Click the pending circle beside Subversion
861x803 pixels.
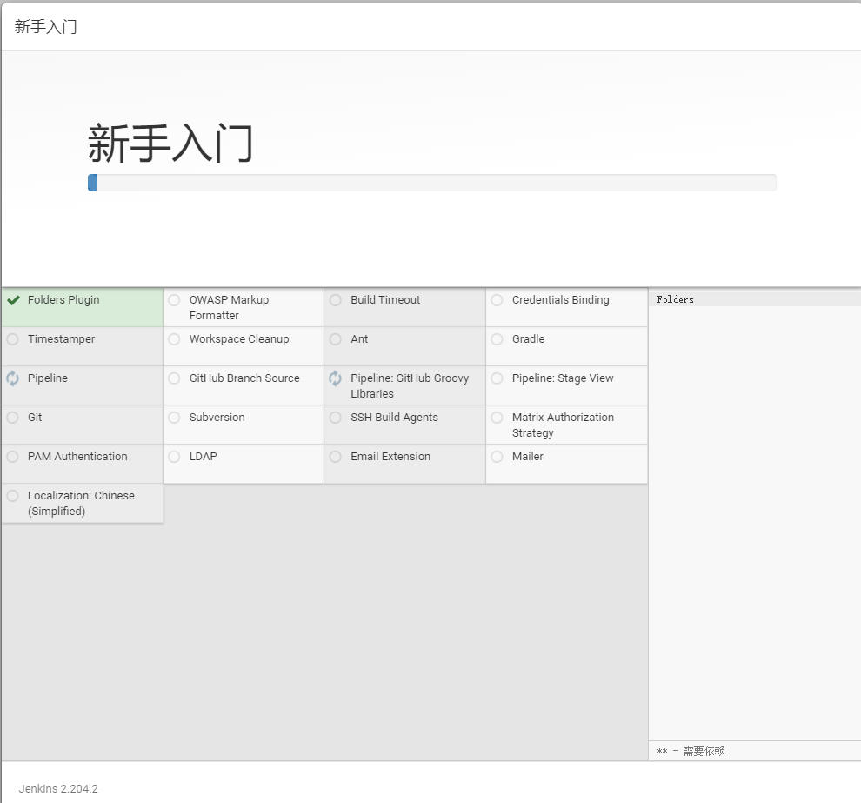[x=174, y=418]
